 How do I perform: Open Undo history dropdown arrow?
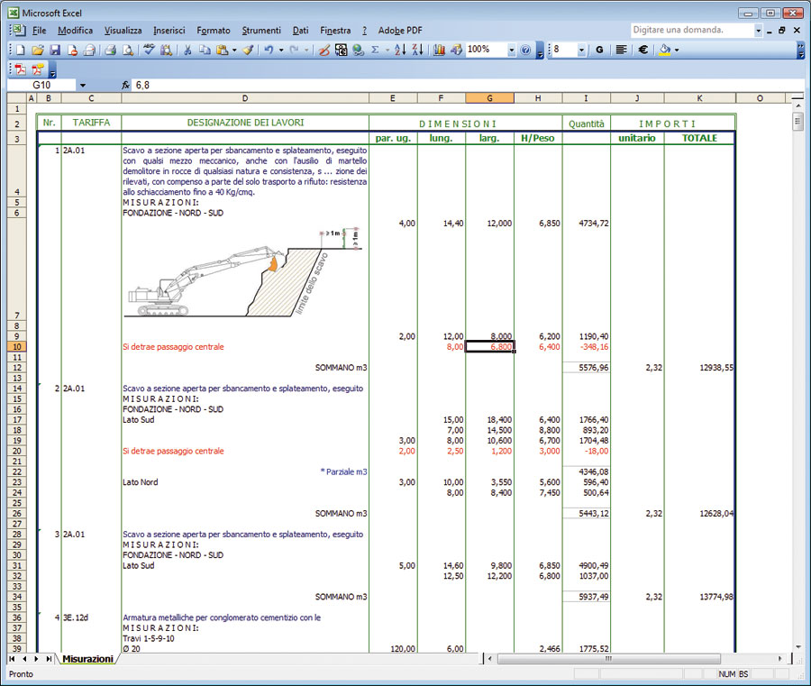coord(281,50)
